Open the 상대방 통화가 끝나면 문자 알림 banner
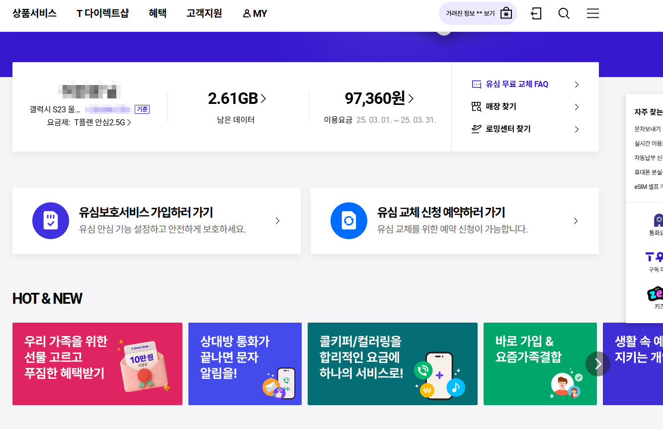This screenshot has height=429, width=663. [x=245, y=364]
